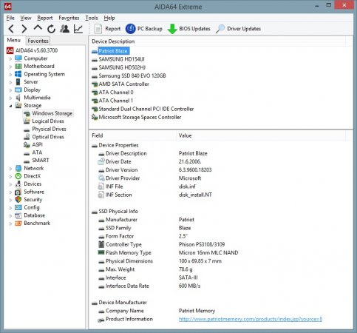Select ASPI in the Storage tree
357x333 pixels.
point(33,145)
